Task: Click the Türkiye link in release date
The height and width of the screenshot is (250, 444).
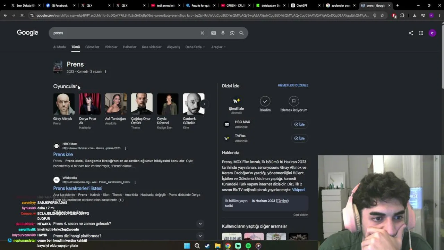Action: coord(282,201)
